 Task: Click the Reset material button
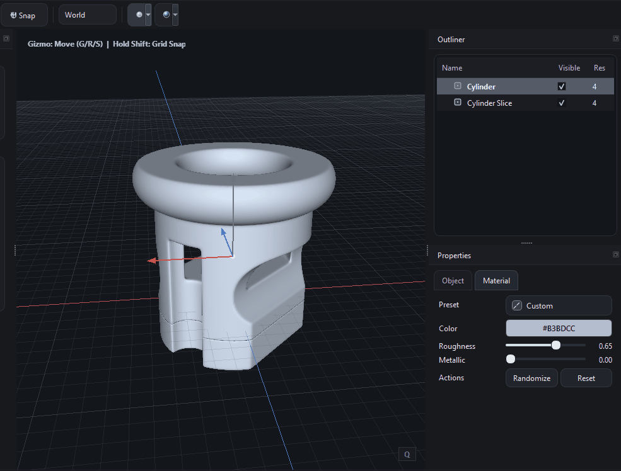(586, 378)
